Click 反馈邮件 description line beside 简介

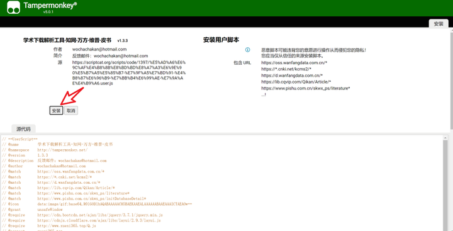(x=110, y=56)
